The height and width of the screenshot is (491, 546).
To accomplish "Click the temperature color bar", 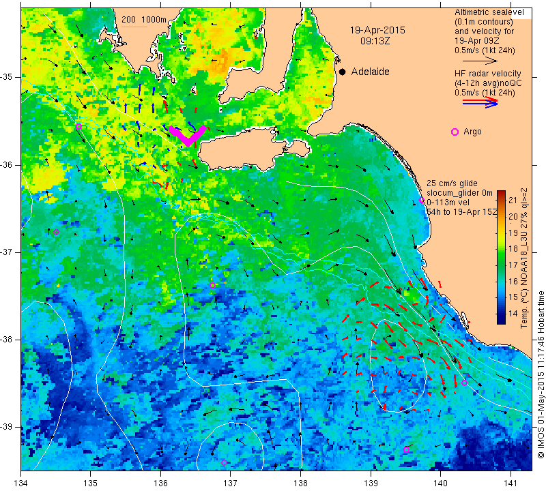I will click(x=501, y=257).
